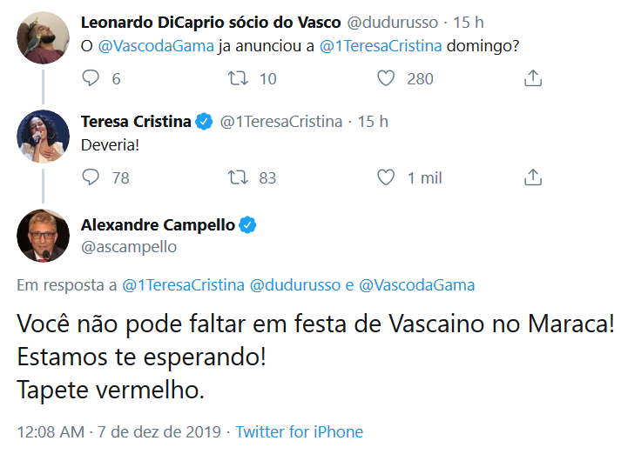Like the tweet with 280 likes
The image size is (621, 454).
coord(387,78)
